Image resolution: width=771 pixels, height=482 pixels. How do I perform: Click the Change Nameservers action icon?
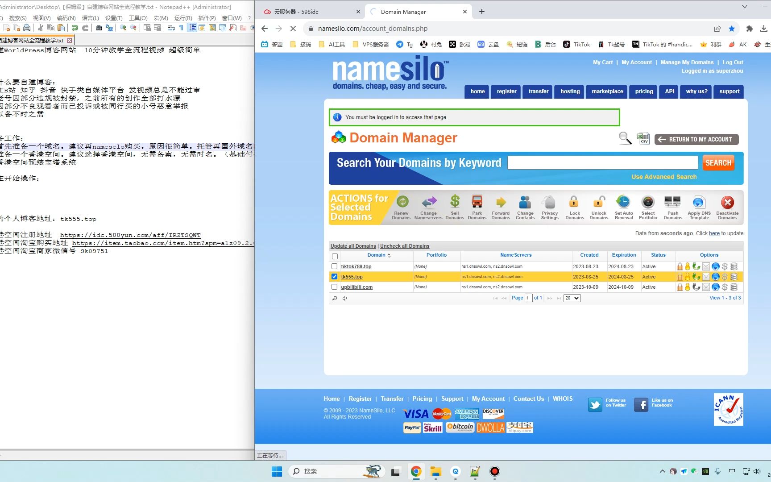click(429, 202)
